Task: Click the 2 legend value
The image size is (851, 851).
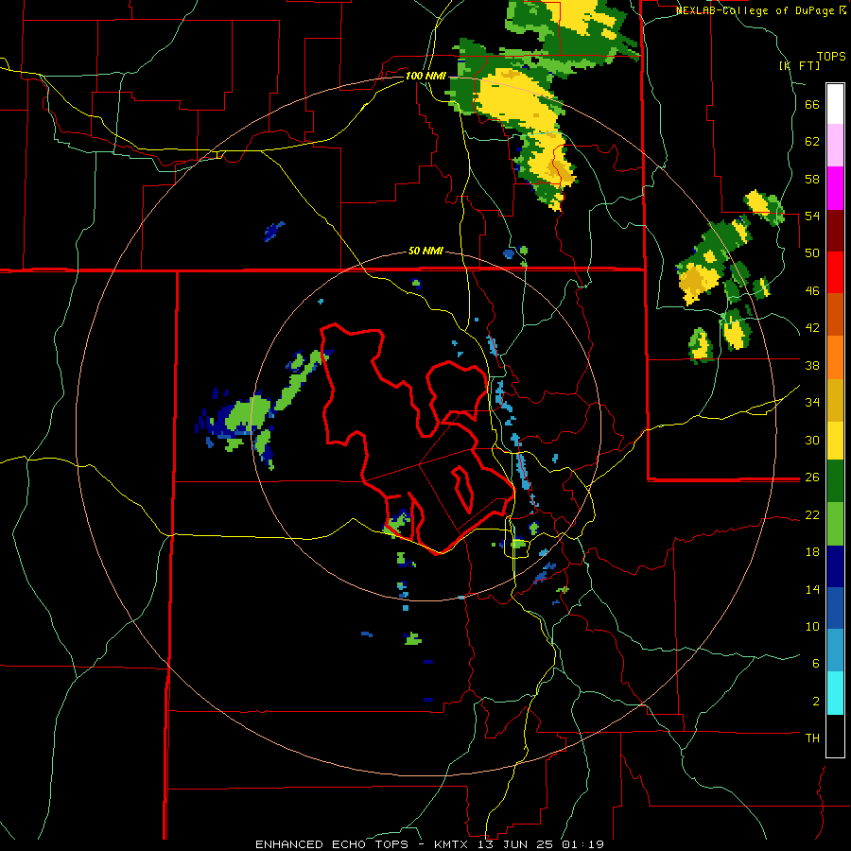Action: point(816,702)
